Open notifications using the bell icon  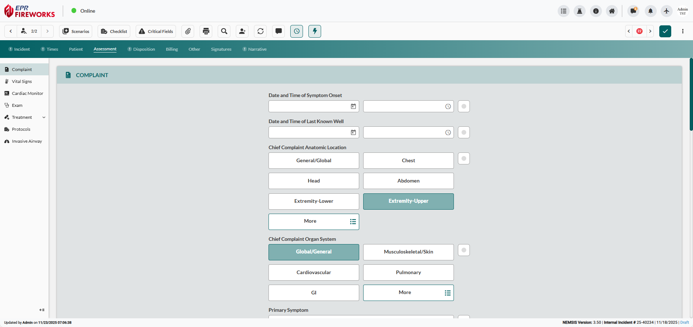pyautogui.click(x=650, y=11)
